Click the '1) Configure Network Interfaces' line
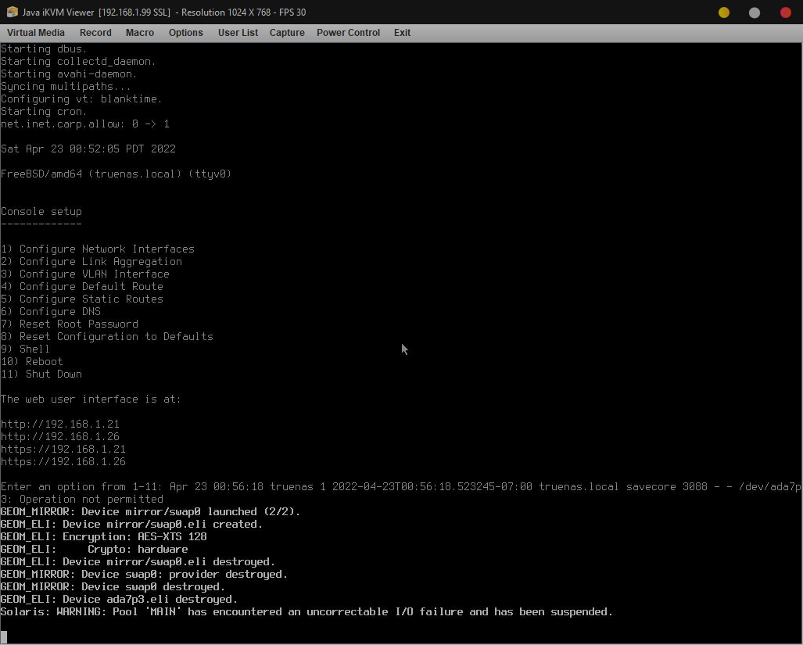 [97, 249]
